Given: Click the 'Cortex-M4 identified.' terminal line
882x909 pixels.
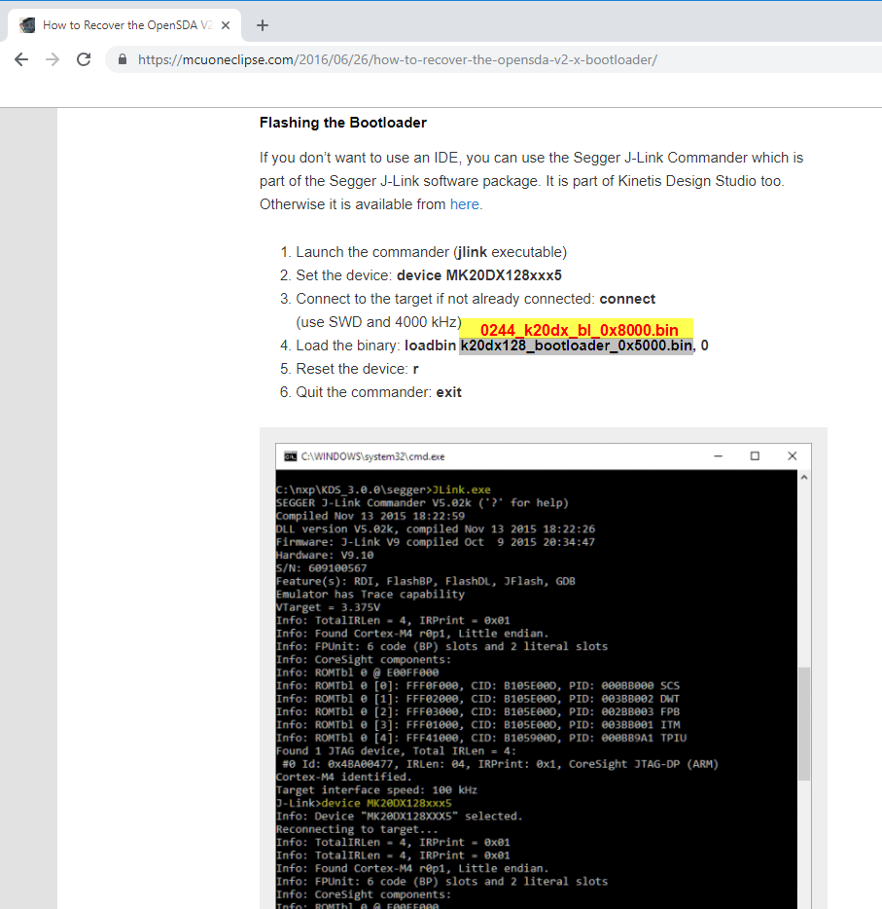Looking at the screenshot, I should pos(344,777).
